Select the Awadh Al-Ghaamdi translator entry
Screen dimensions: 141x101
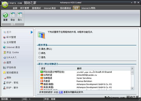(x=94, y=72)
